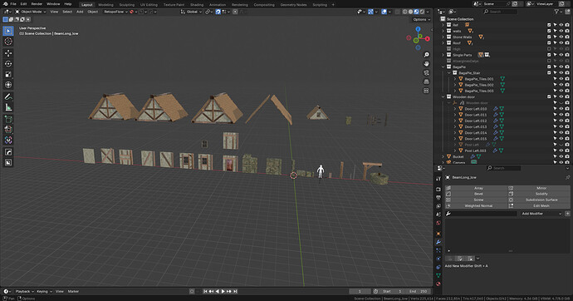The image size is (573, 301).
Task: Choose the Measure ruler tool
Action: coord(8,107)
